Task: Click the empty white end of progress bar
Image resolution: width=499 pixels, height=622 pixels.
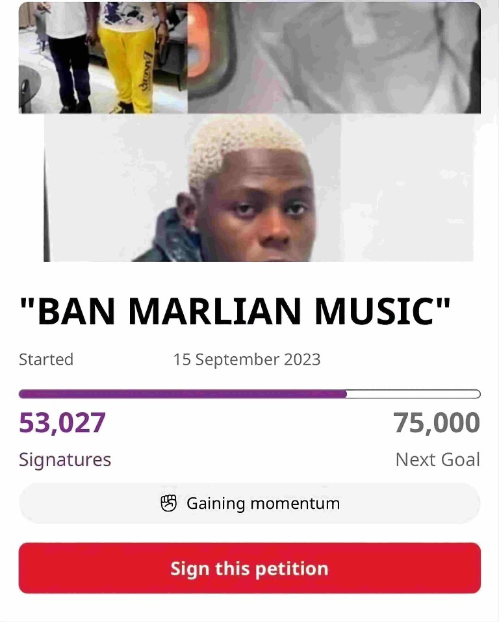Action: 414,394
